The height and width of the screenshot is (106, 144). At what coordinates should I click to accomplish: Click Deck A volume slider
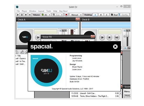tap(63, 33)
